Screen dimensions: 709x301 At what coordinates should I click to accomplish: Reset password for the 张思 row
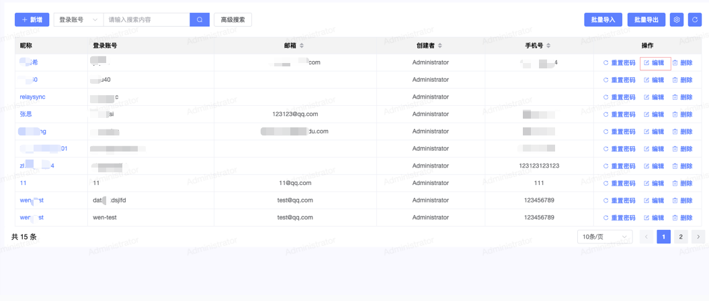coord(620,114)
